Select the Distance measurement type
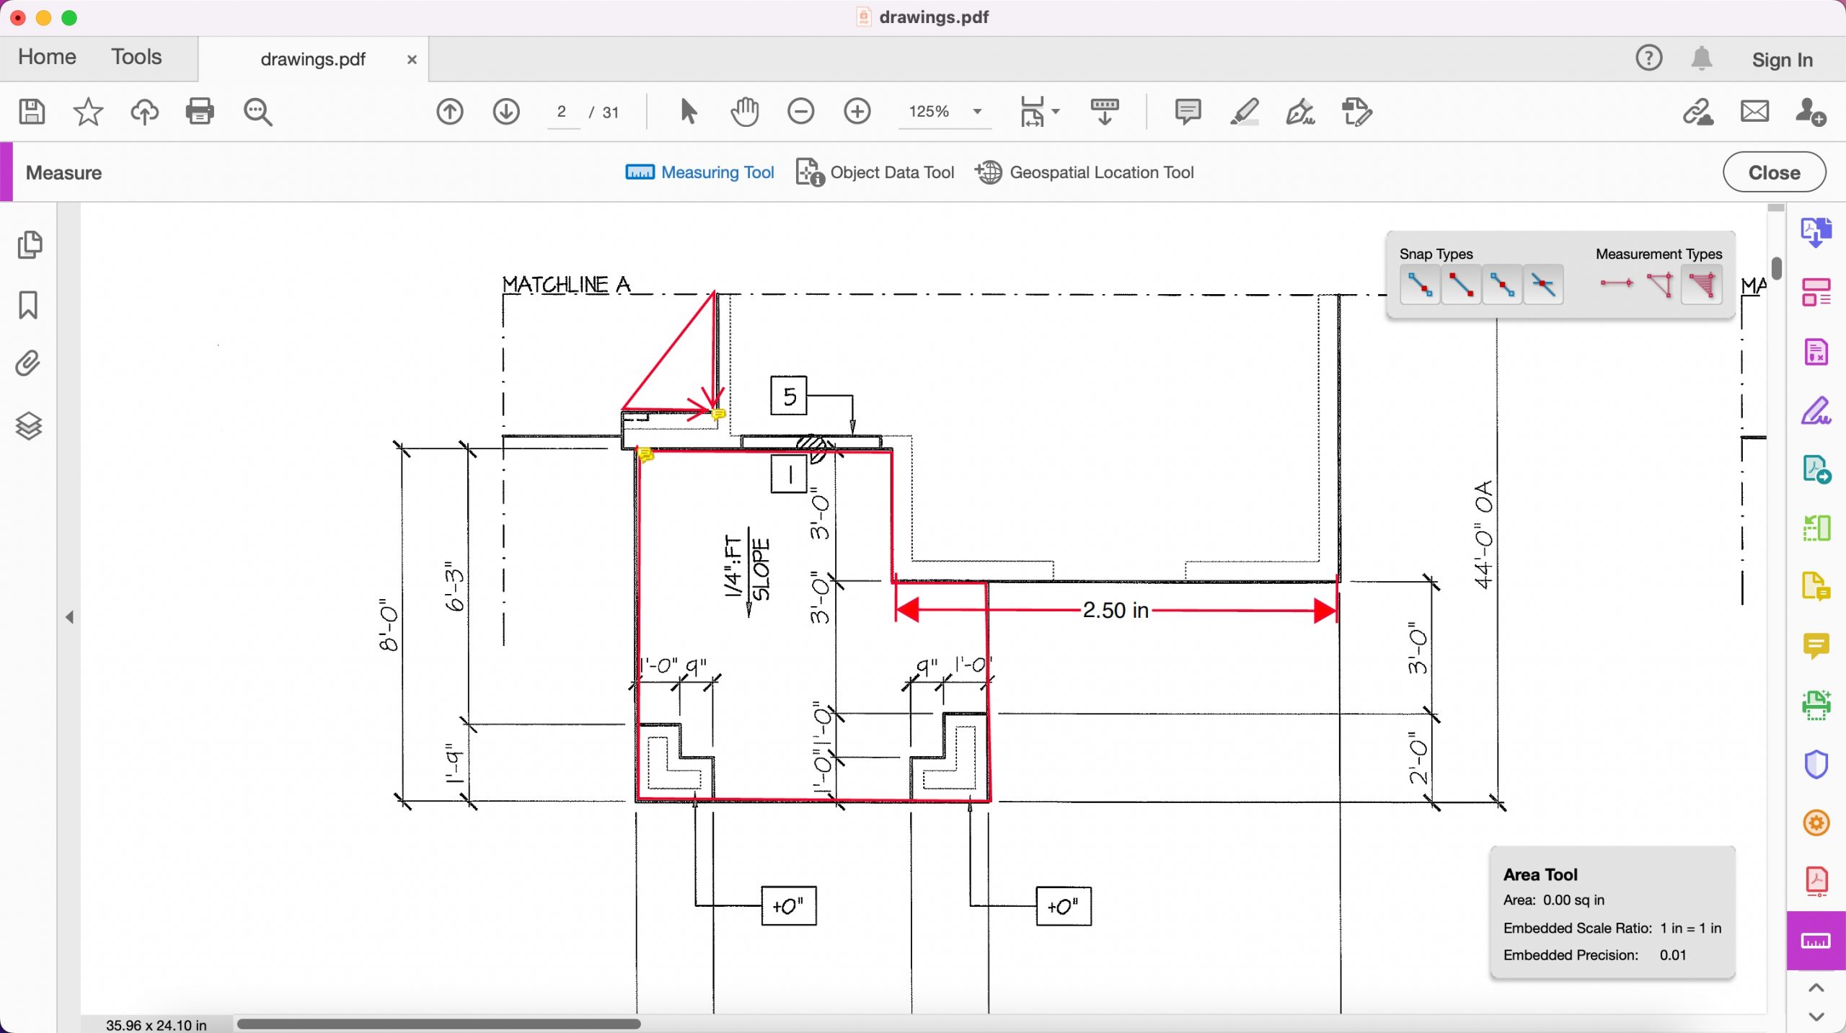The height and width of the screenshot is (1033, 1846). 1617,283
